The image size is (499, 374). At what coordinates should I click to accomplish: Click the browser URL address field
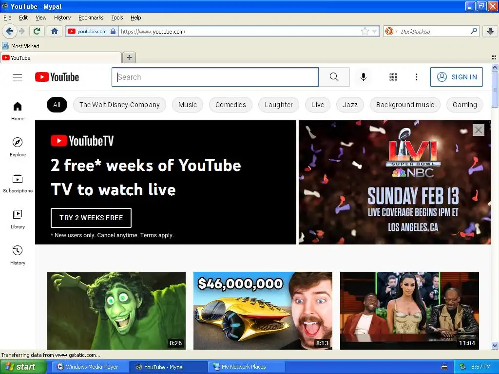240,31
